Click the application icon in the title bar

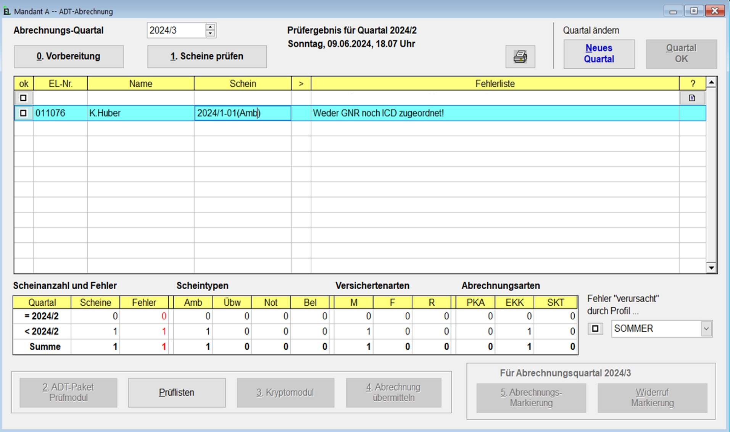(7, 11)
